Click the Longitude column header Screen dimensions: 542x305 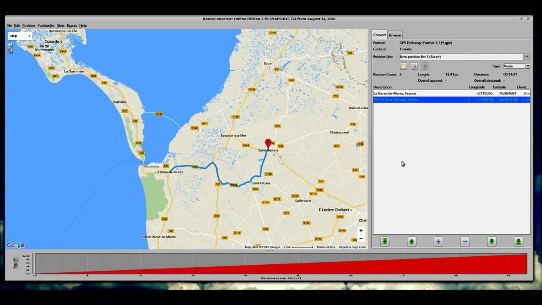(x=477, y=87)
